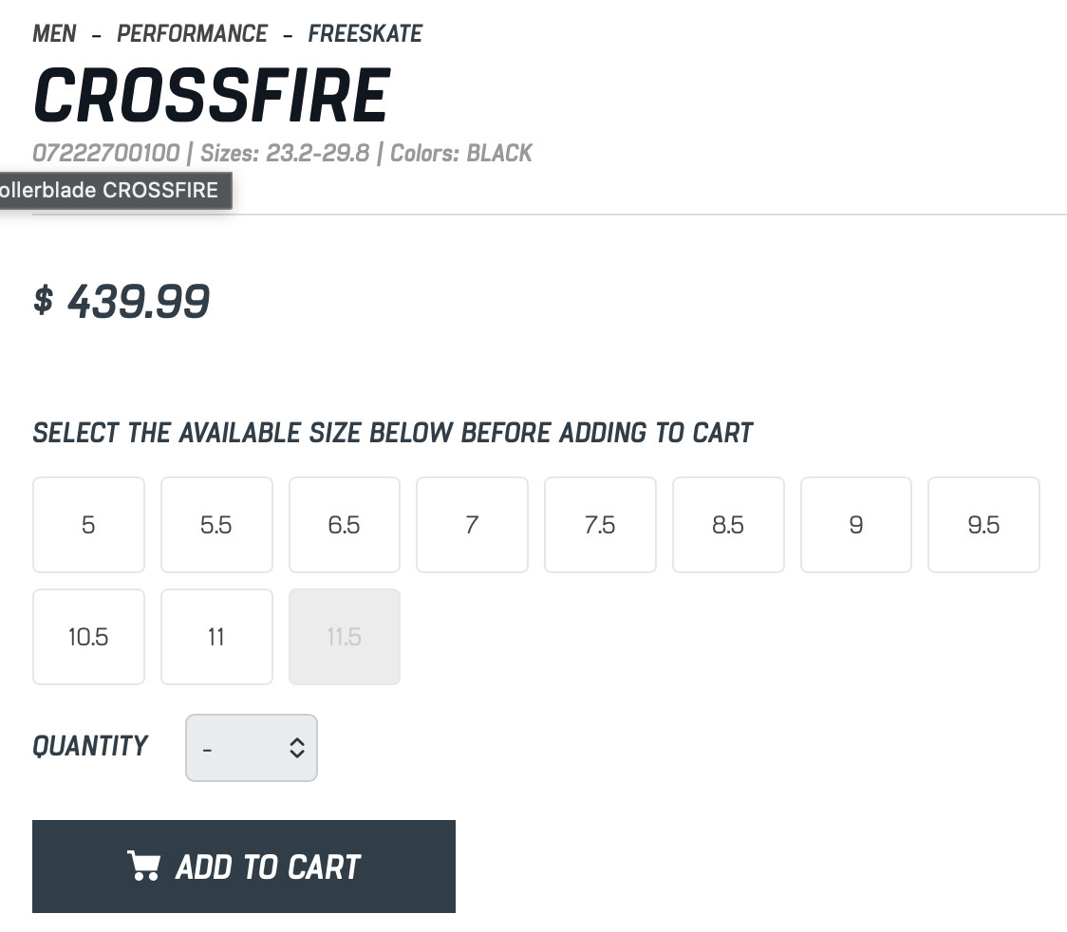Choose size 5.5 option
Image resolution: width=1067 pixels, height=932 pixels.
[216, 525]
